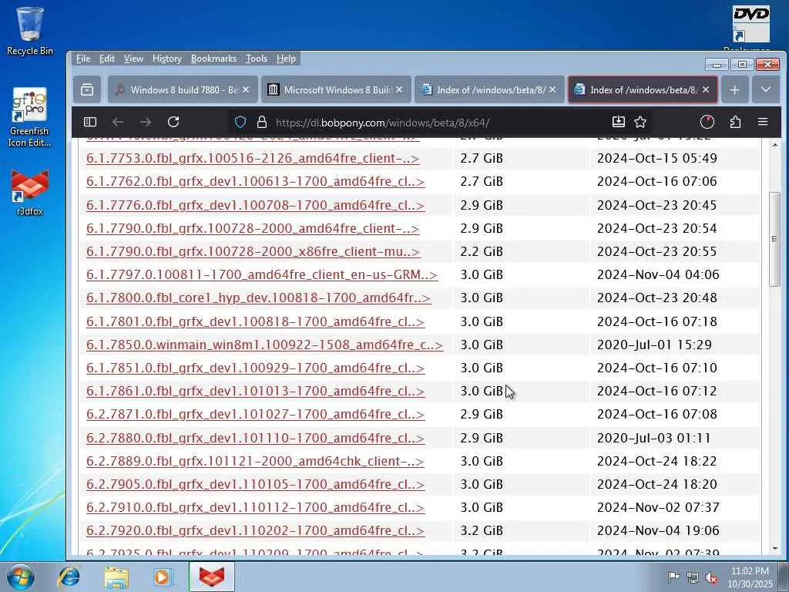Open the Help menu
Screen dimensions: 789x592
tap(286, 59)
